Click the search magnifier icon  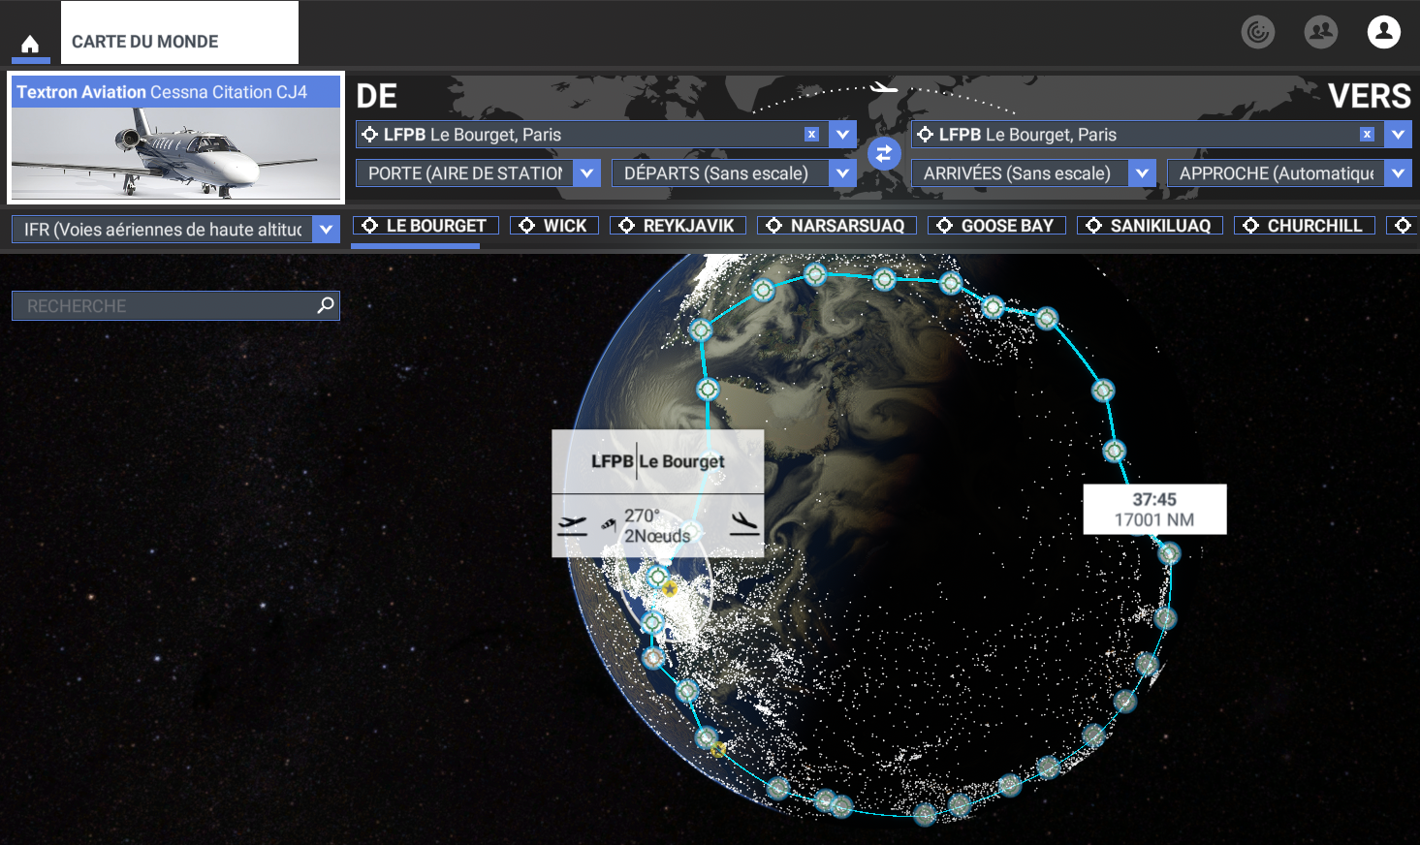pos(326,305)
